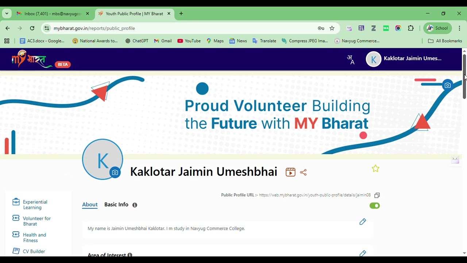The height and width of the screenshot is (263, 467).
Task: Share the profile using the share icon
Action: click(303, 172)
